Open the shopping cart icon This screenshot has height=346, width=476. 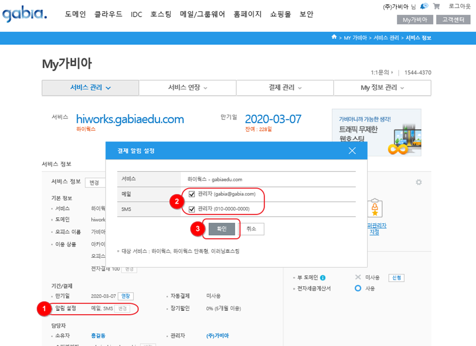pos(436,6)
